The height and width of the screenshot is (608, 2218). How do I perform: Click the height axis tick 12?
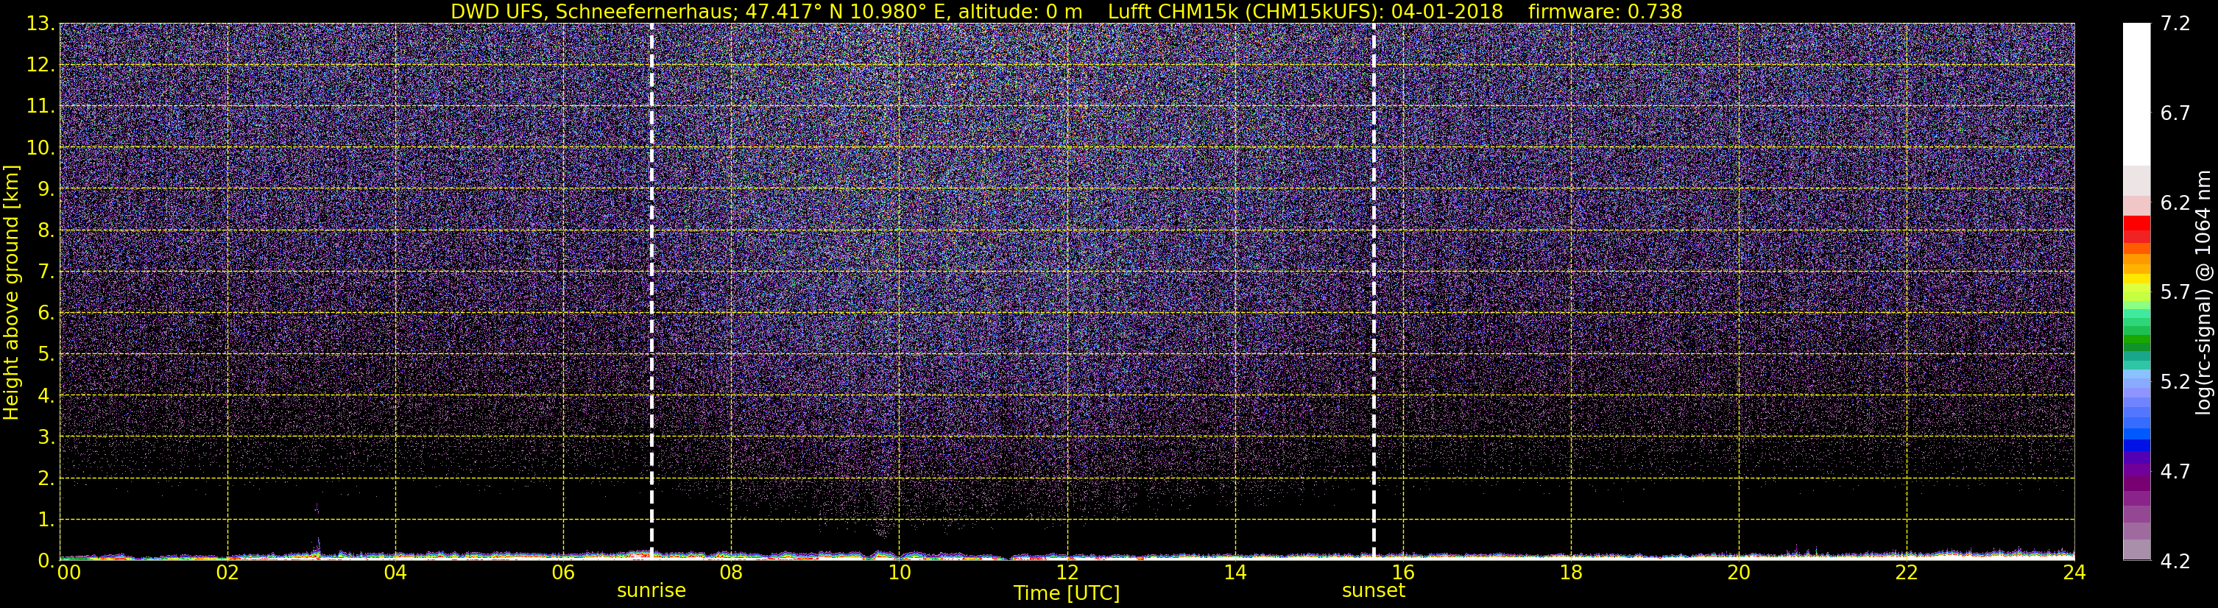coord(40,66)
